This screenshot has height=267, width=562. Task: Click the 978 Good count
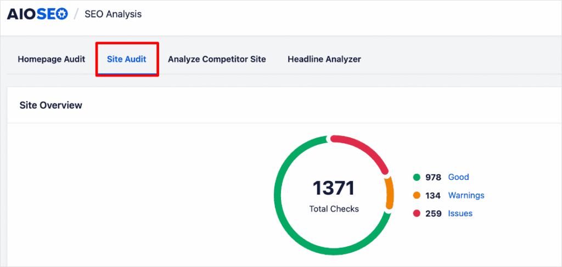pos(434,177)
